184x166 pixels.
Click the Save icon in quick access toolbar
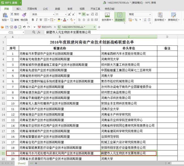7,27
